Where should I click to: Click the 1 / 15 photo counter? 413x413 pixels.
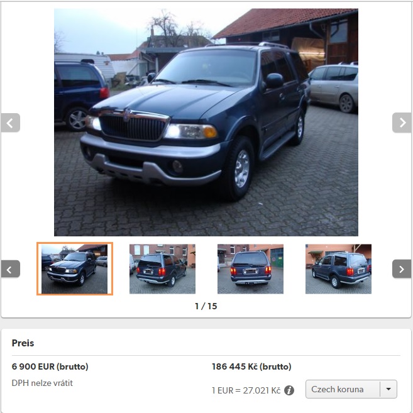[206, 306]
